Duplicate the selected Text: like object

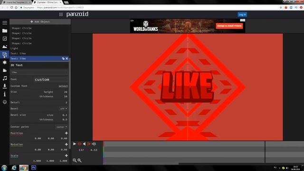[63, 58]
